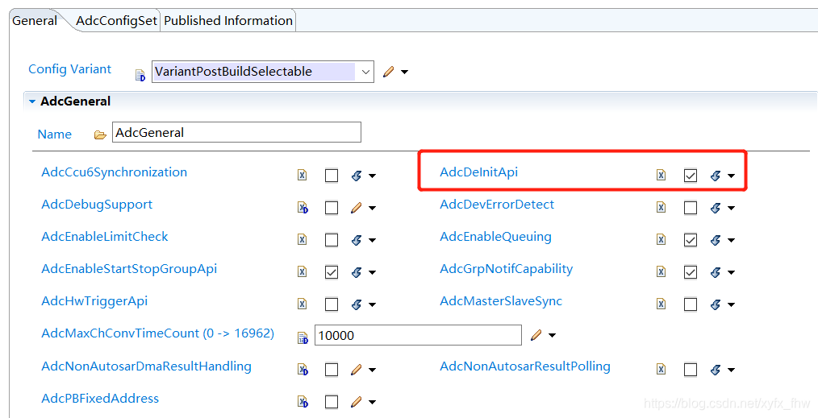Check the AdcEnableLimitCheck box
The height and width of the screenshot is (418, 818).
coord(332,240)
